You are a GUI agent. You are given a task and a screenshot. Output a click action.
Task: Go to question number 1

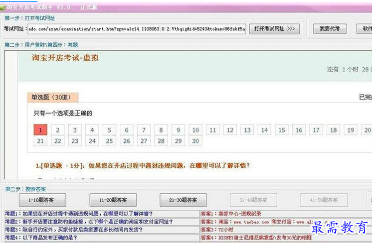(40, 130)
